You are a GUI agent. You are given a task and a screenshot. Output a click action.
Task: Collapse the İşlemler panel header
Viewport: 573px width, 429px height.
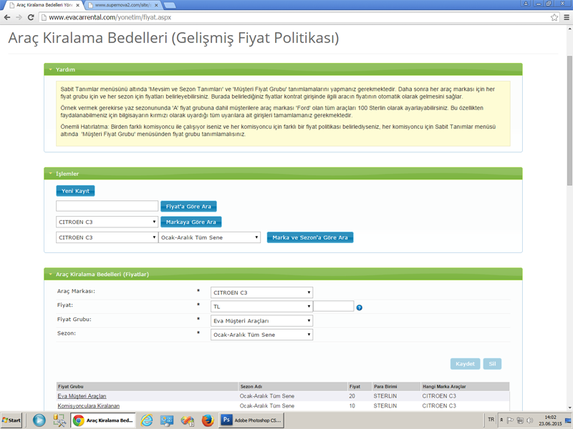click(283, 174)
